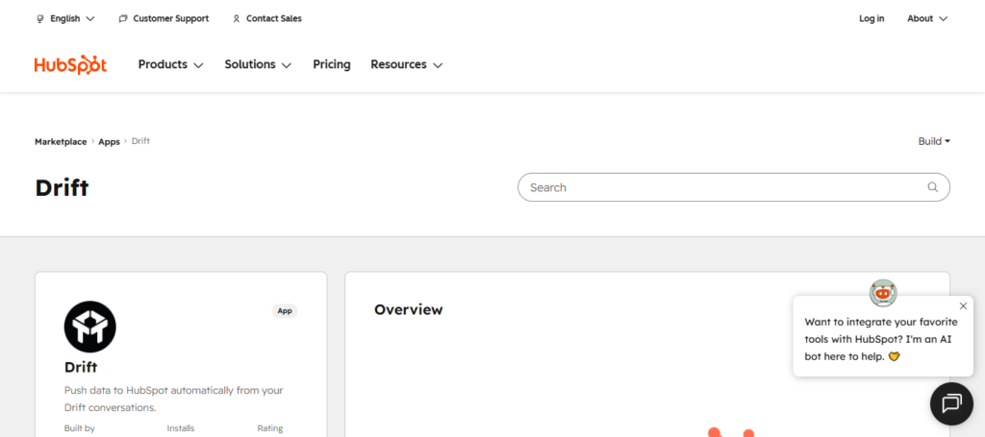Go to Apps breadcrumb
The height and width of the screenshot is (437, 985).
[109, 142]
